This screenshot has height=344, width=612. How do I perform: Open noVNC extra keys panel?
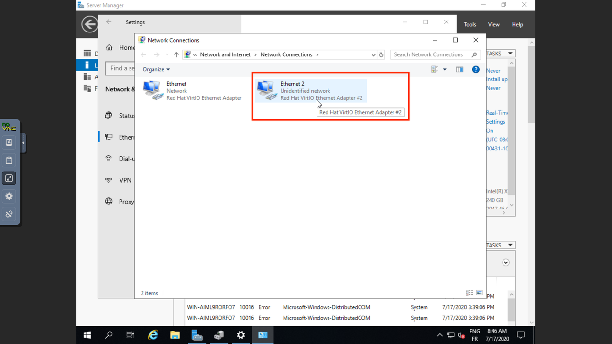[9, 142]
